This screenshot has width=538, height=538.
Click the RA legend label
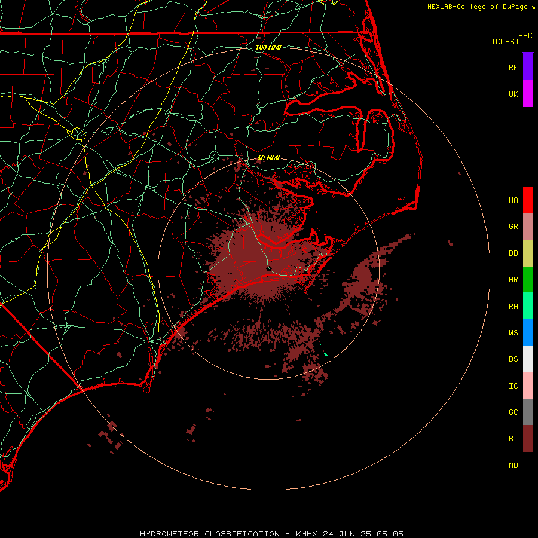(513, 307)
